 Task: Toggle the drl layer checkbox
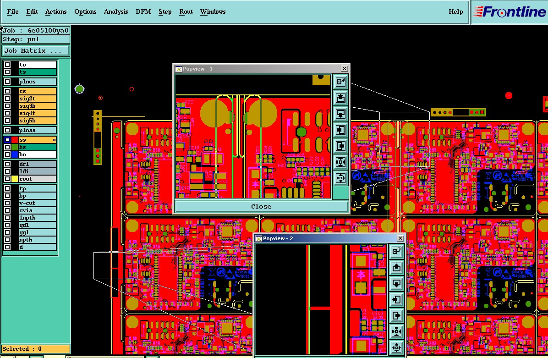7,164
